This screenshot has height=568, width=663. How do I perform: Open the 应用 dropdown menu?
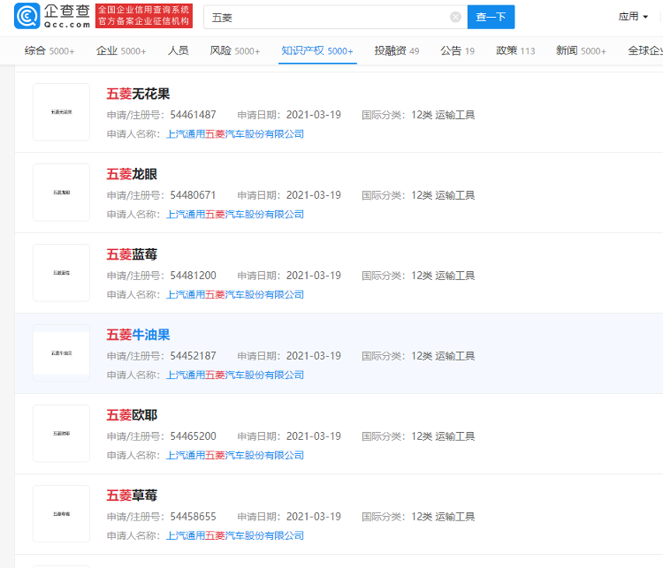[x=633, y=17]
